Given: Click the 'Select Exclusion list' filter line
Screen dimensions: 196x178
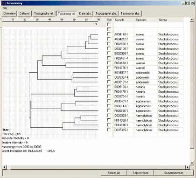Looking at the screenshot, I should point(28,151).
